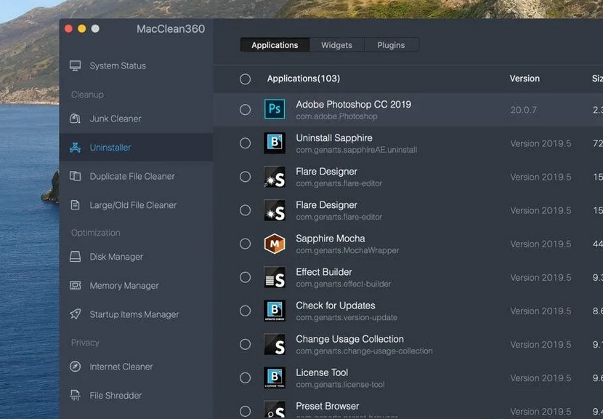
Task: Click the Change Usage Collection app icon
Action: click(275, 344)
